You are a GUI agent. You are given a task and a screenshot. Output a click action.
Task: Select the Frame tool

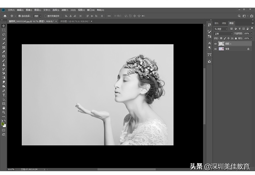coord(4,47)
